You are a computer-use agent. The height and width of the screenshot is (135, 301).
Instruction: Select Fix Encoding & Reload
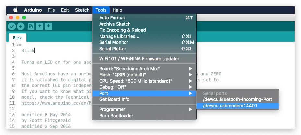tap(144, 30)
